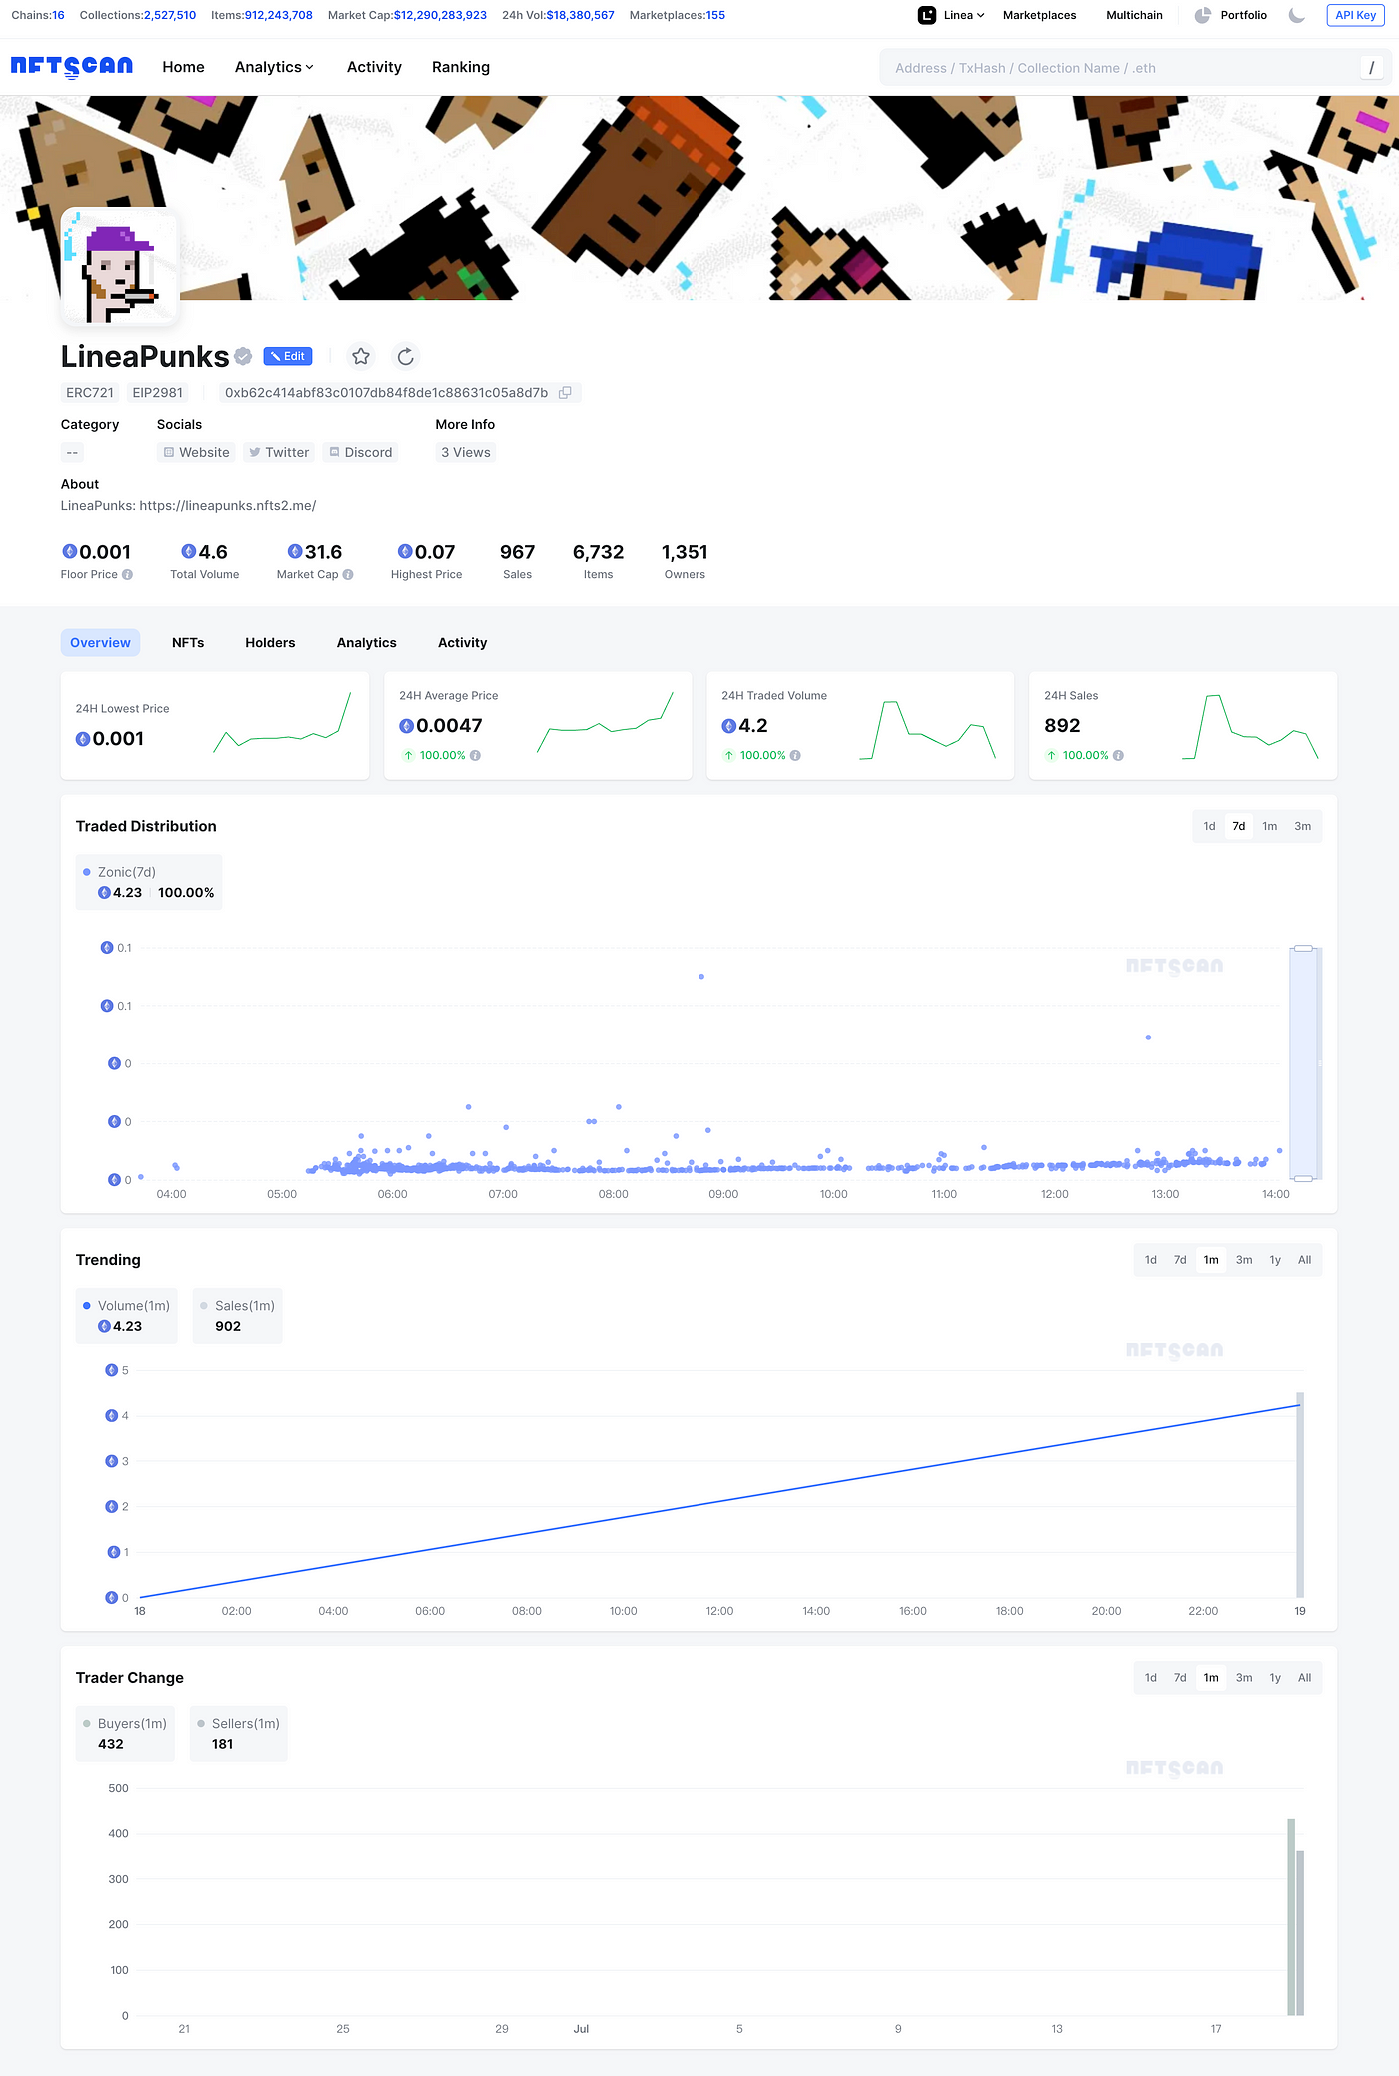The width and height of the screenshot is (1399, 2076).
Task: Select 1d range in Traded Distribution
Action: [x=1209, y=826]
